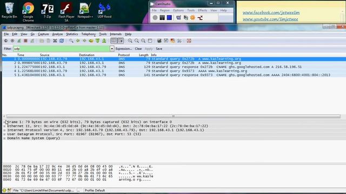Expand Internet Protocol Version 4 row
Image resolution: width=346 pixels, height=194 pixels.
click(4, 130)
